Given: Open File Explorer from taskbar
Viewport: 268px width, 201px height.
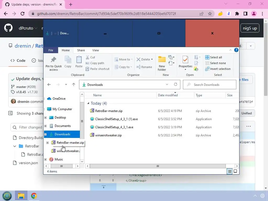Looking at the screenshot, I should click(x=21, y=196).
